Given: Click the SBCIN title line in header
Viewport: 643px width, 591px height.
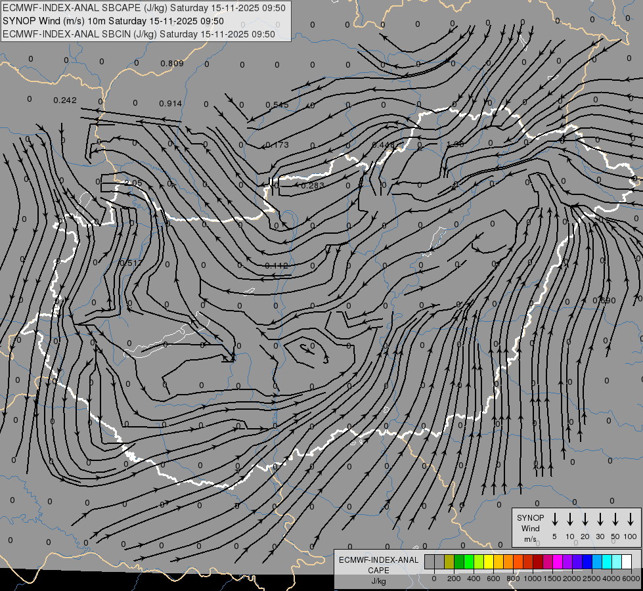Looking at the screenshot, I should coord(139,34).
